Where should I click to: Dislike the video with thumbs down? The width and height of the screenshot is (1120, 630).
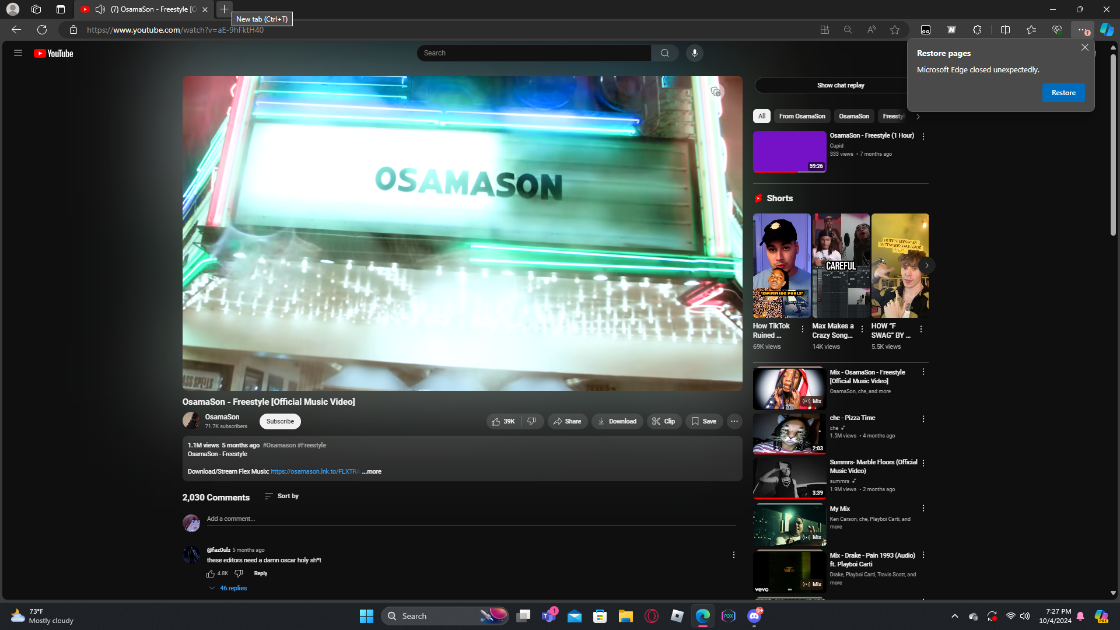[x=531, y=421]
